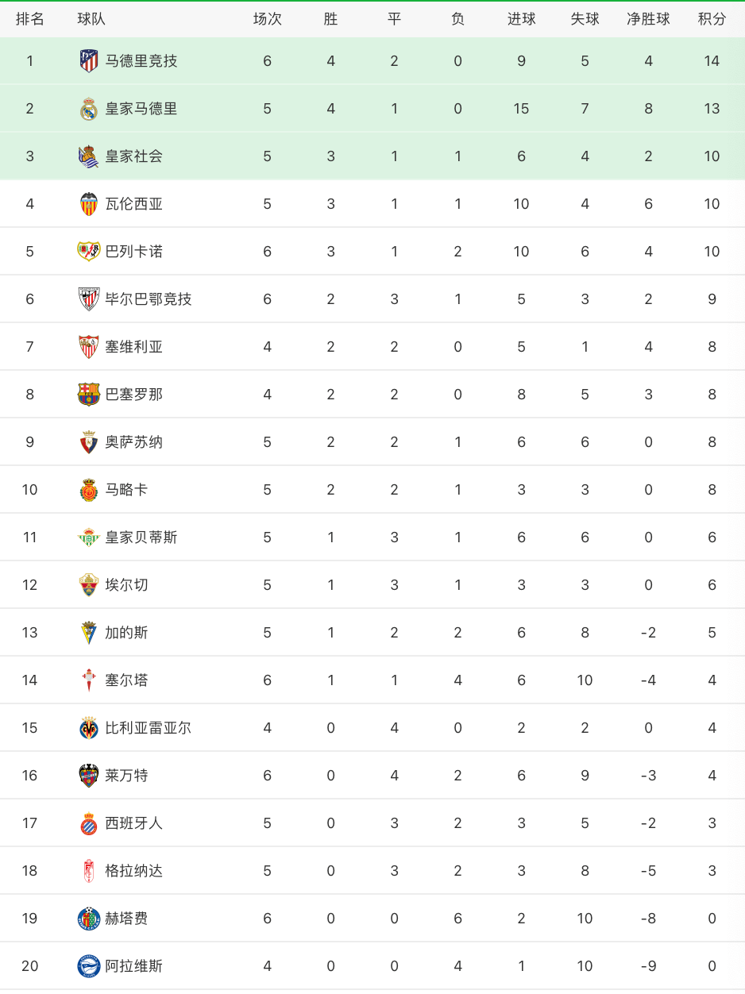Click the 比利亚雷亚尔 yellow crest icon
The image size is (745, 994).
click(x=89, y=728)
